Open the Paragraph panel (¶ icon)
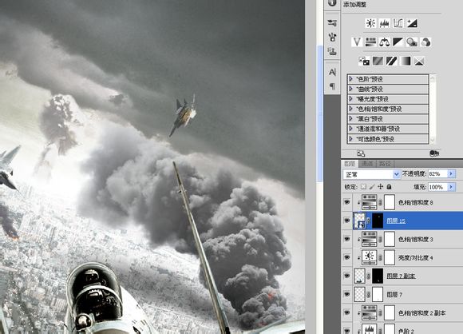Viewport: 463px width, 334px height. pos(332,86)
